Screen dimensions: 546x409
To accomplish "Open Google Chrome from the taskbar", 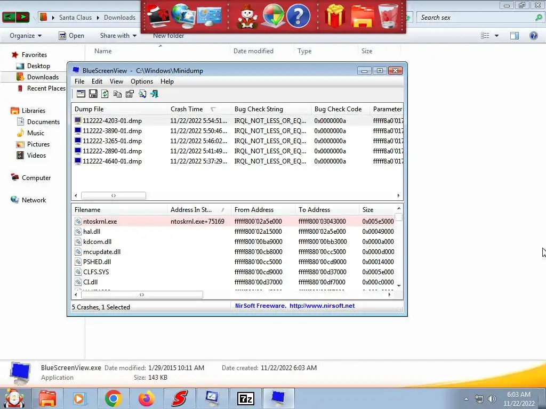I will (113, 398).
